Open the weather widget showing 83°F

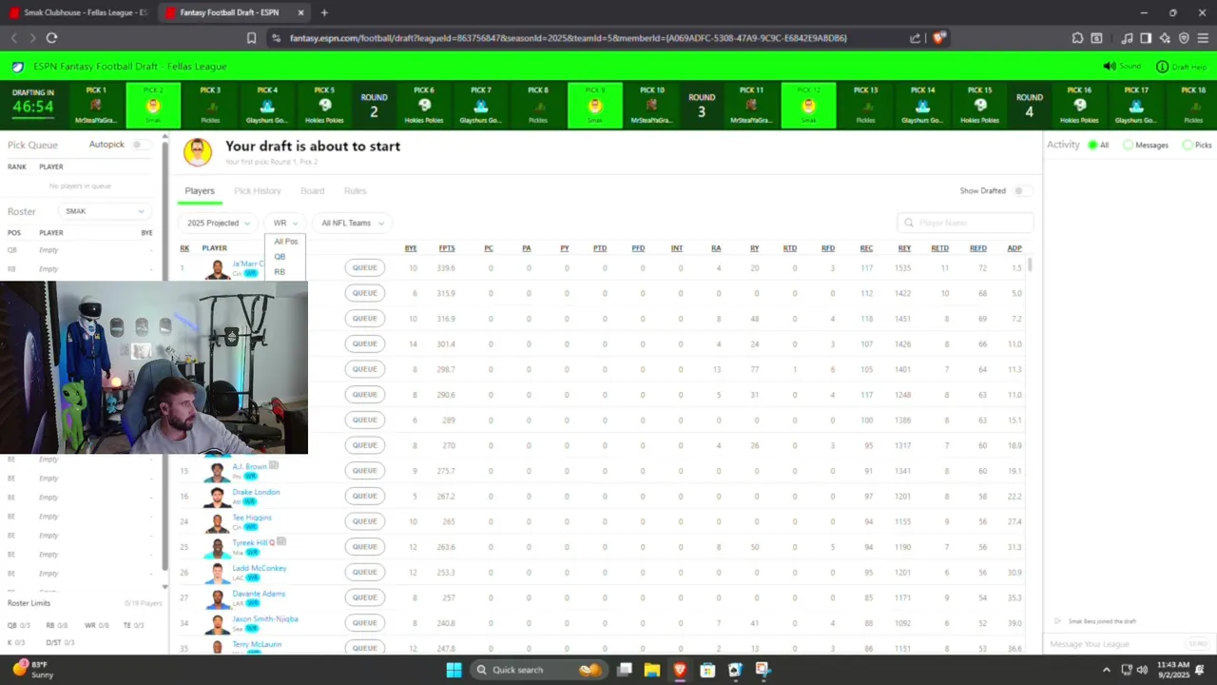click(x=33, y=670)
